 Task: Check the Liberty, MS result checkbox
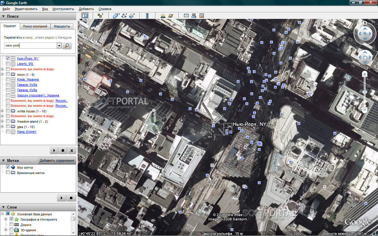point(8,64)
